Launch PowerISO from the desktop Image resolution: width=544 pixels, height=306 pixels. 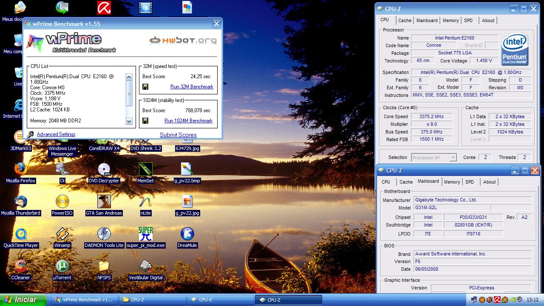[x=62, y=205]
